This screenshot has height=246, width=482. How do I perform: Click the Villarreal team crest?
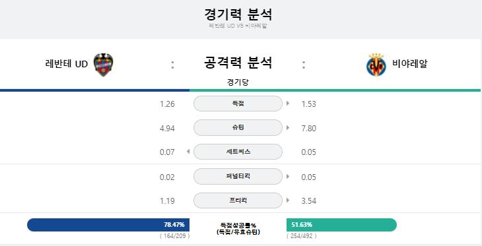(376, 65)
